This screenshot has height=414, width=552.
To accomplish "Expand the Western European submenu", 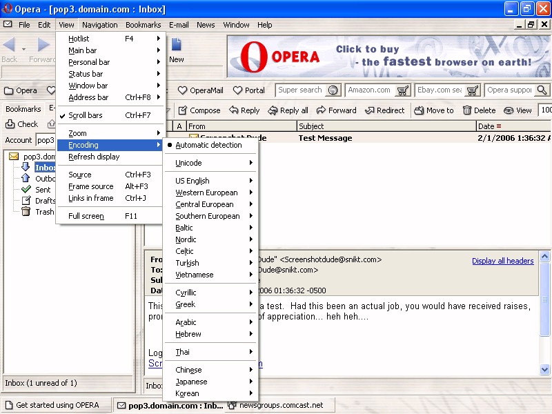I will pos(210,193).
